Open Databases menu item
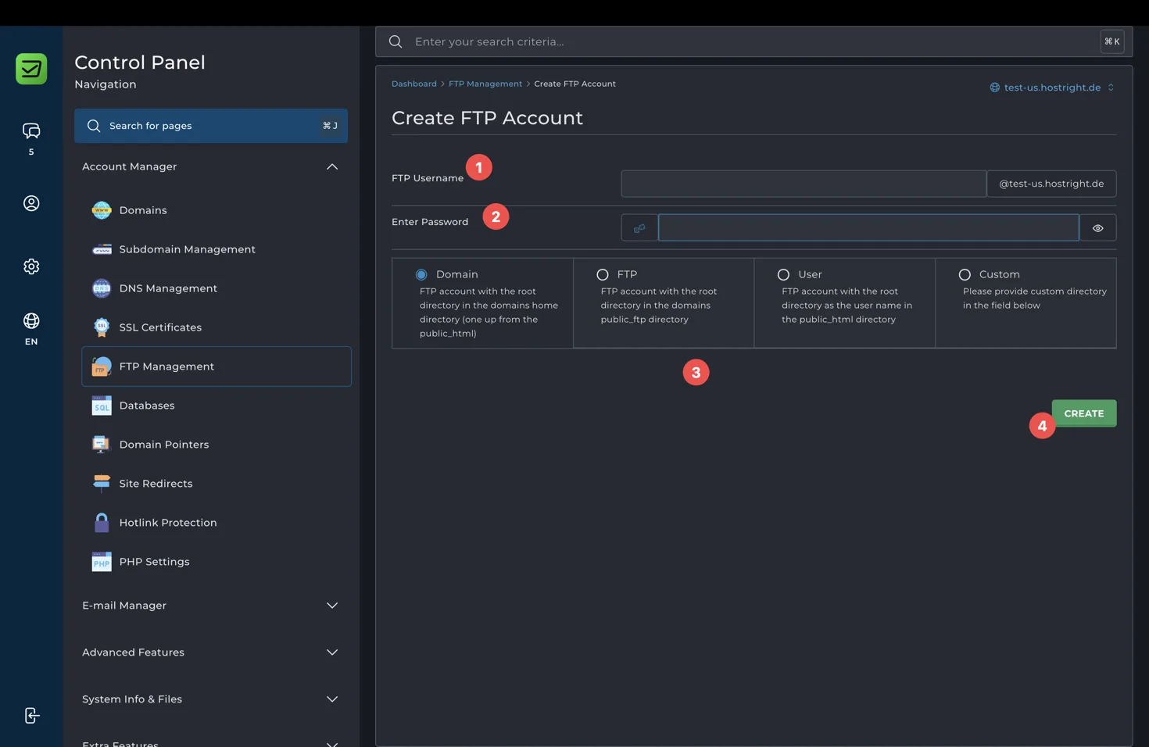This screenshot has width=1149, height=747. coord(217,406)
